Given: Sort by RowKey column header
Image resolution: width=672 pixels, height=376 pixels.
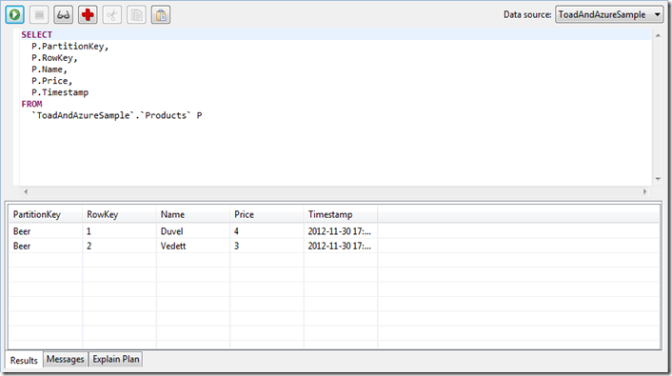Looking at the screenshot, I should (x=119, y=214).
